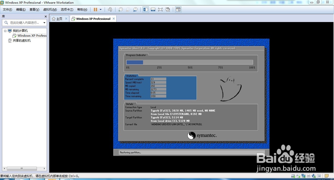The width and height of the screenshot is (334, 180).
Task: Click the E:\SYSTEM.GHO source file line
Action: [176, 114]
